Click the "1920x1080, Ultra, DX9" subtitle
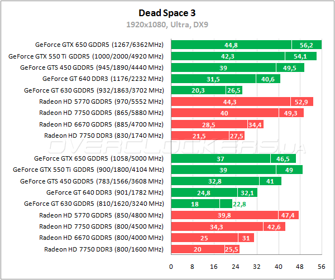This screenshot has width=335, height=280. point(167,25)
